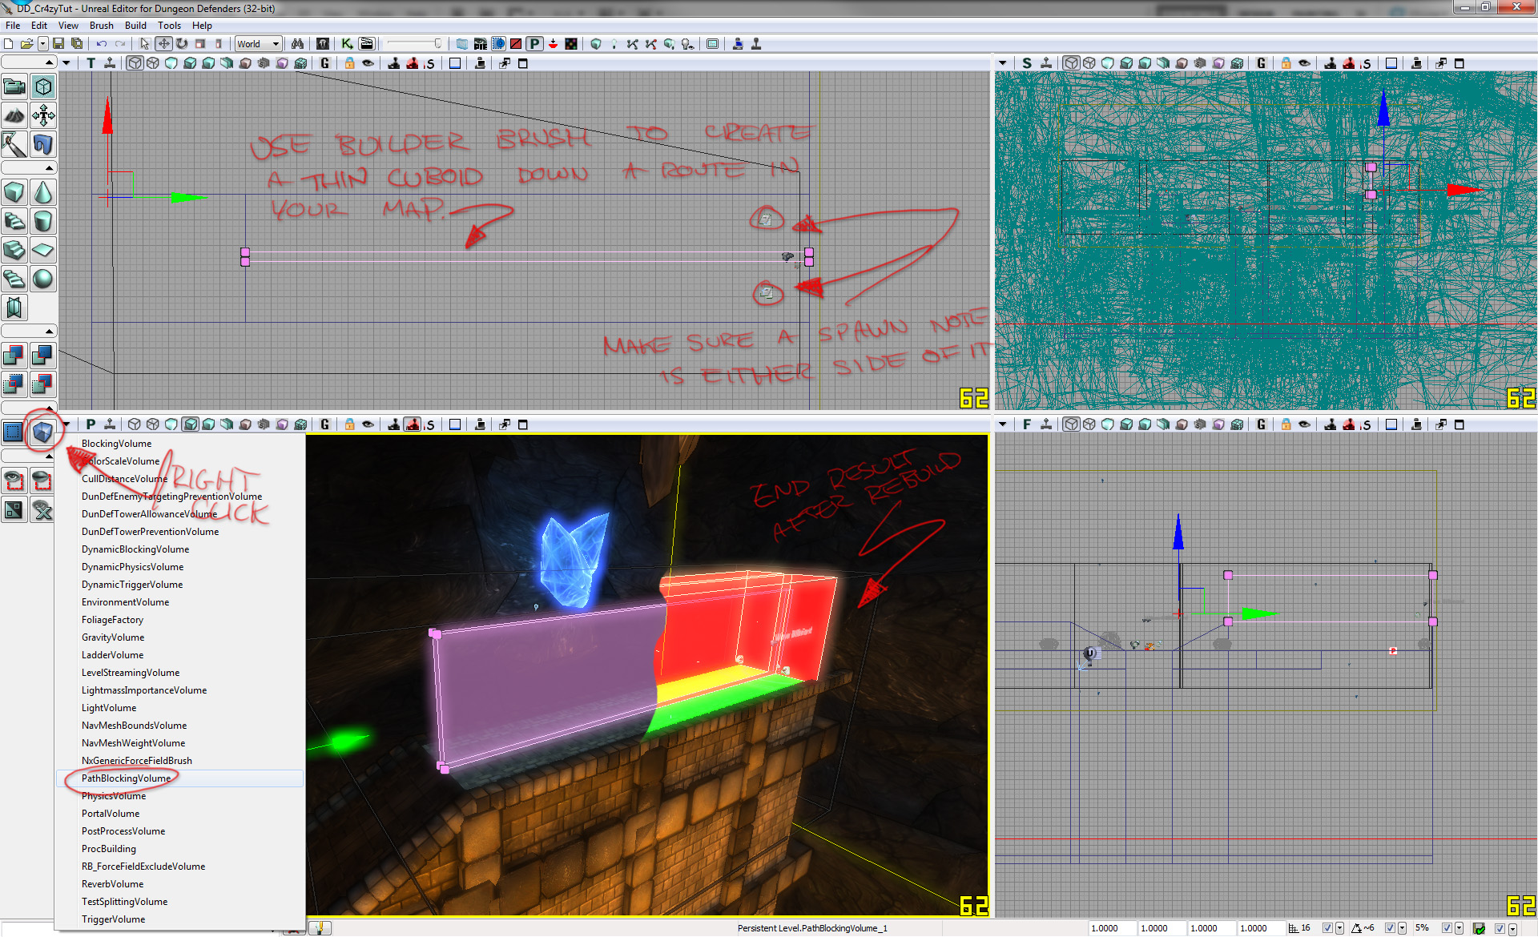Select PostProcessVolume from volume list

pyautogui.click(x=180, y=831)
